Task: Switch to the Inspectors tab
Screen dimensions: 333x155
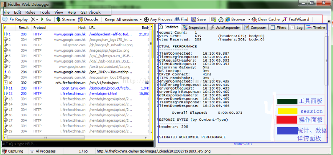Action: coord(195,27)
